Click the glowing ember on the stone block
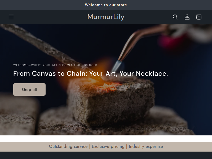The height and width of the screenshot is (159, 212). 108,87
